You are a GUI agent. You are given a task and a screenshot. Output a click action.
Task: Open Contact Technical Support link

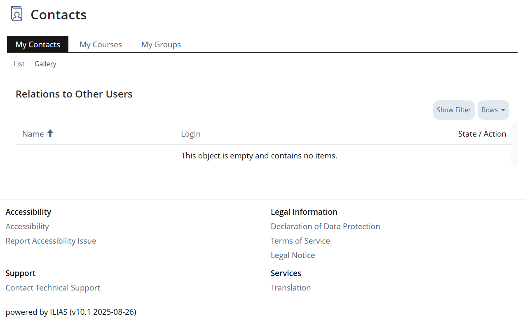point(53,288)
